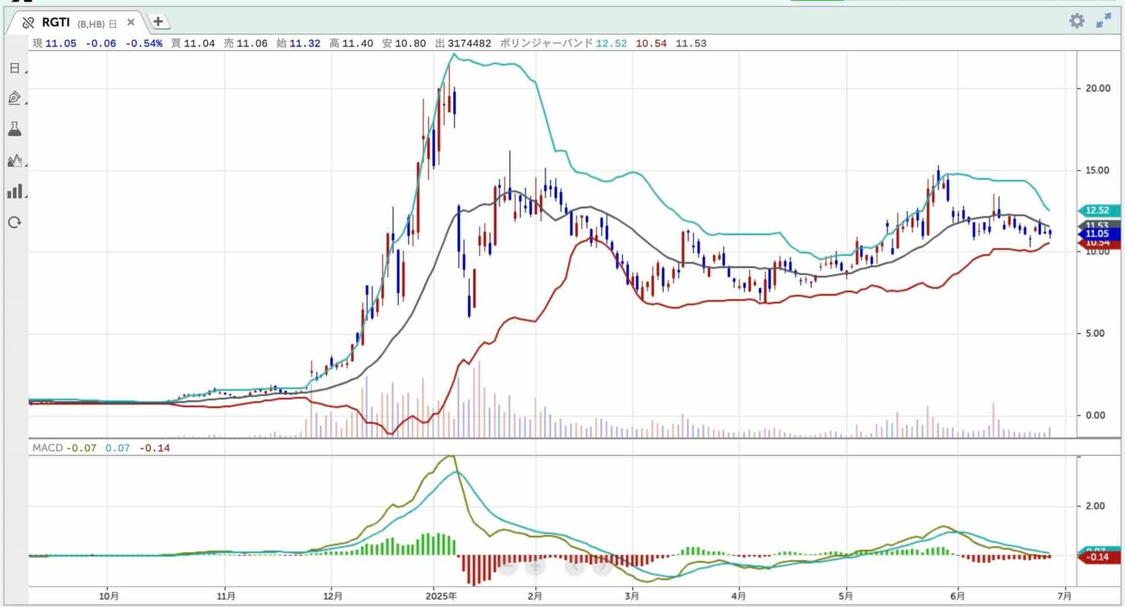Click the 6月 date label
Screen dimensions: 1125x607
pos(957,595)
